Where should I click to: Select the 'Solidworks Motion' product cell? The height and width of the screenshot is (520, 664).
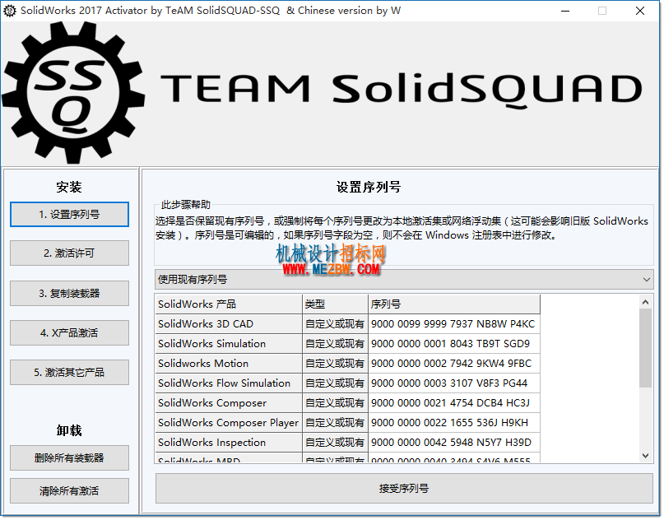[229, 364]
